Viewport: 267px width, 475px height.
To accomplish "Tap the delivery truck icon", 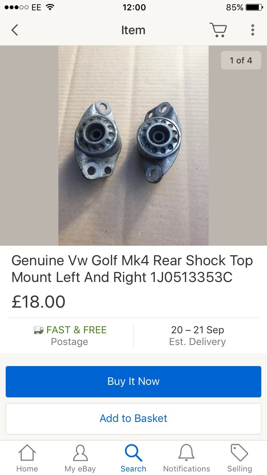I will click(x=38, y=330).
